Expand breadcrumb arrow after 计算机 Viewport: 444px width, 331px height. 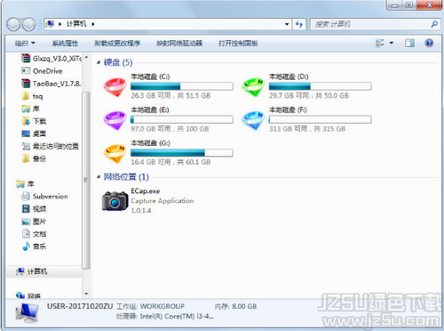click(93, 24)
